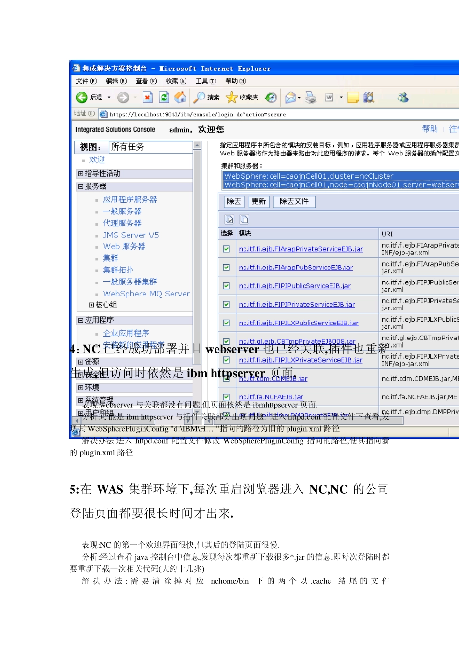
Task: Click the navigation pane scroll-up arrow
Action: point(197,145)
